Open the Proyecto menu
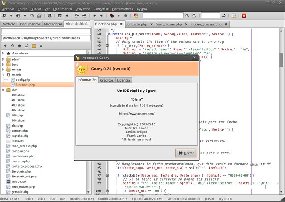The width and height of the screenshot is (285, 202). tap(83, 9)
